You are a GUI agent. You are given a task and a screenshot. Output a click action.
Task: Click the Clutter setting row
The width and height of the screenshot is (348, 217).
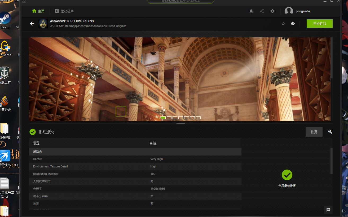click(x=135, y=159)
